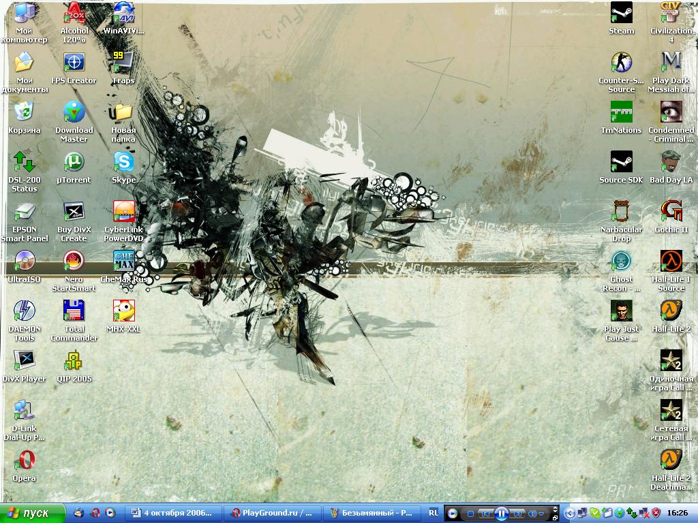Stop playback in taskbar media player
This screenshot has height=523, width=698.
coord(470,514)
